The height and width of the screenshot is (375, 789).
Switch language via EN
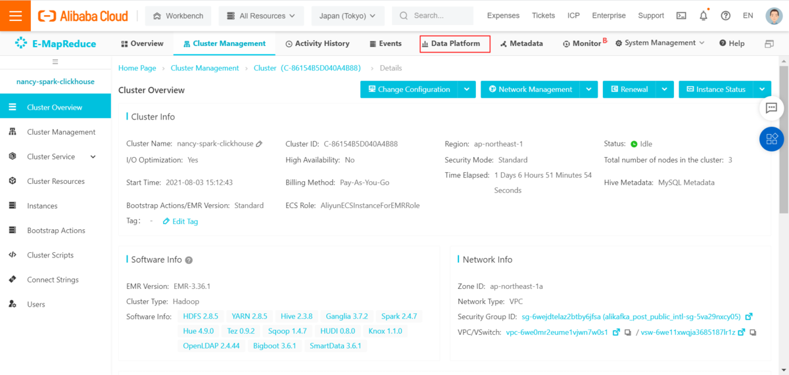(x=748, y=16)
